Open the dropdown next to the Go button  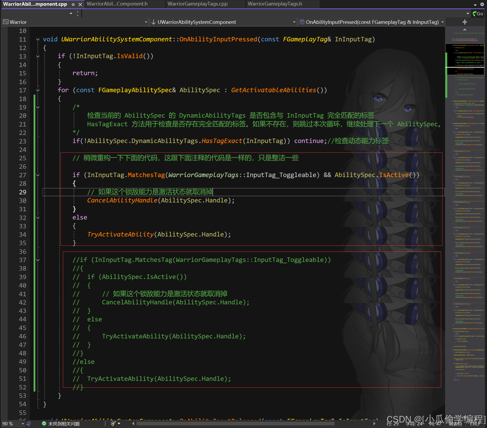pyautogui.click(x=468, y=13)
